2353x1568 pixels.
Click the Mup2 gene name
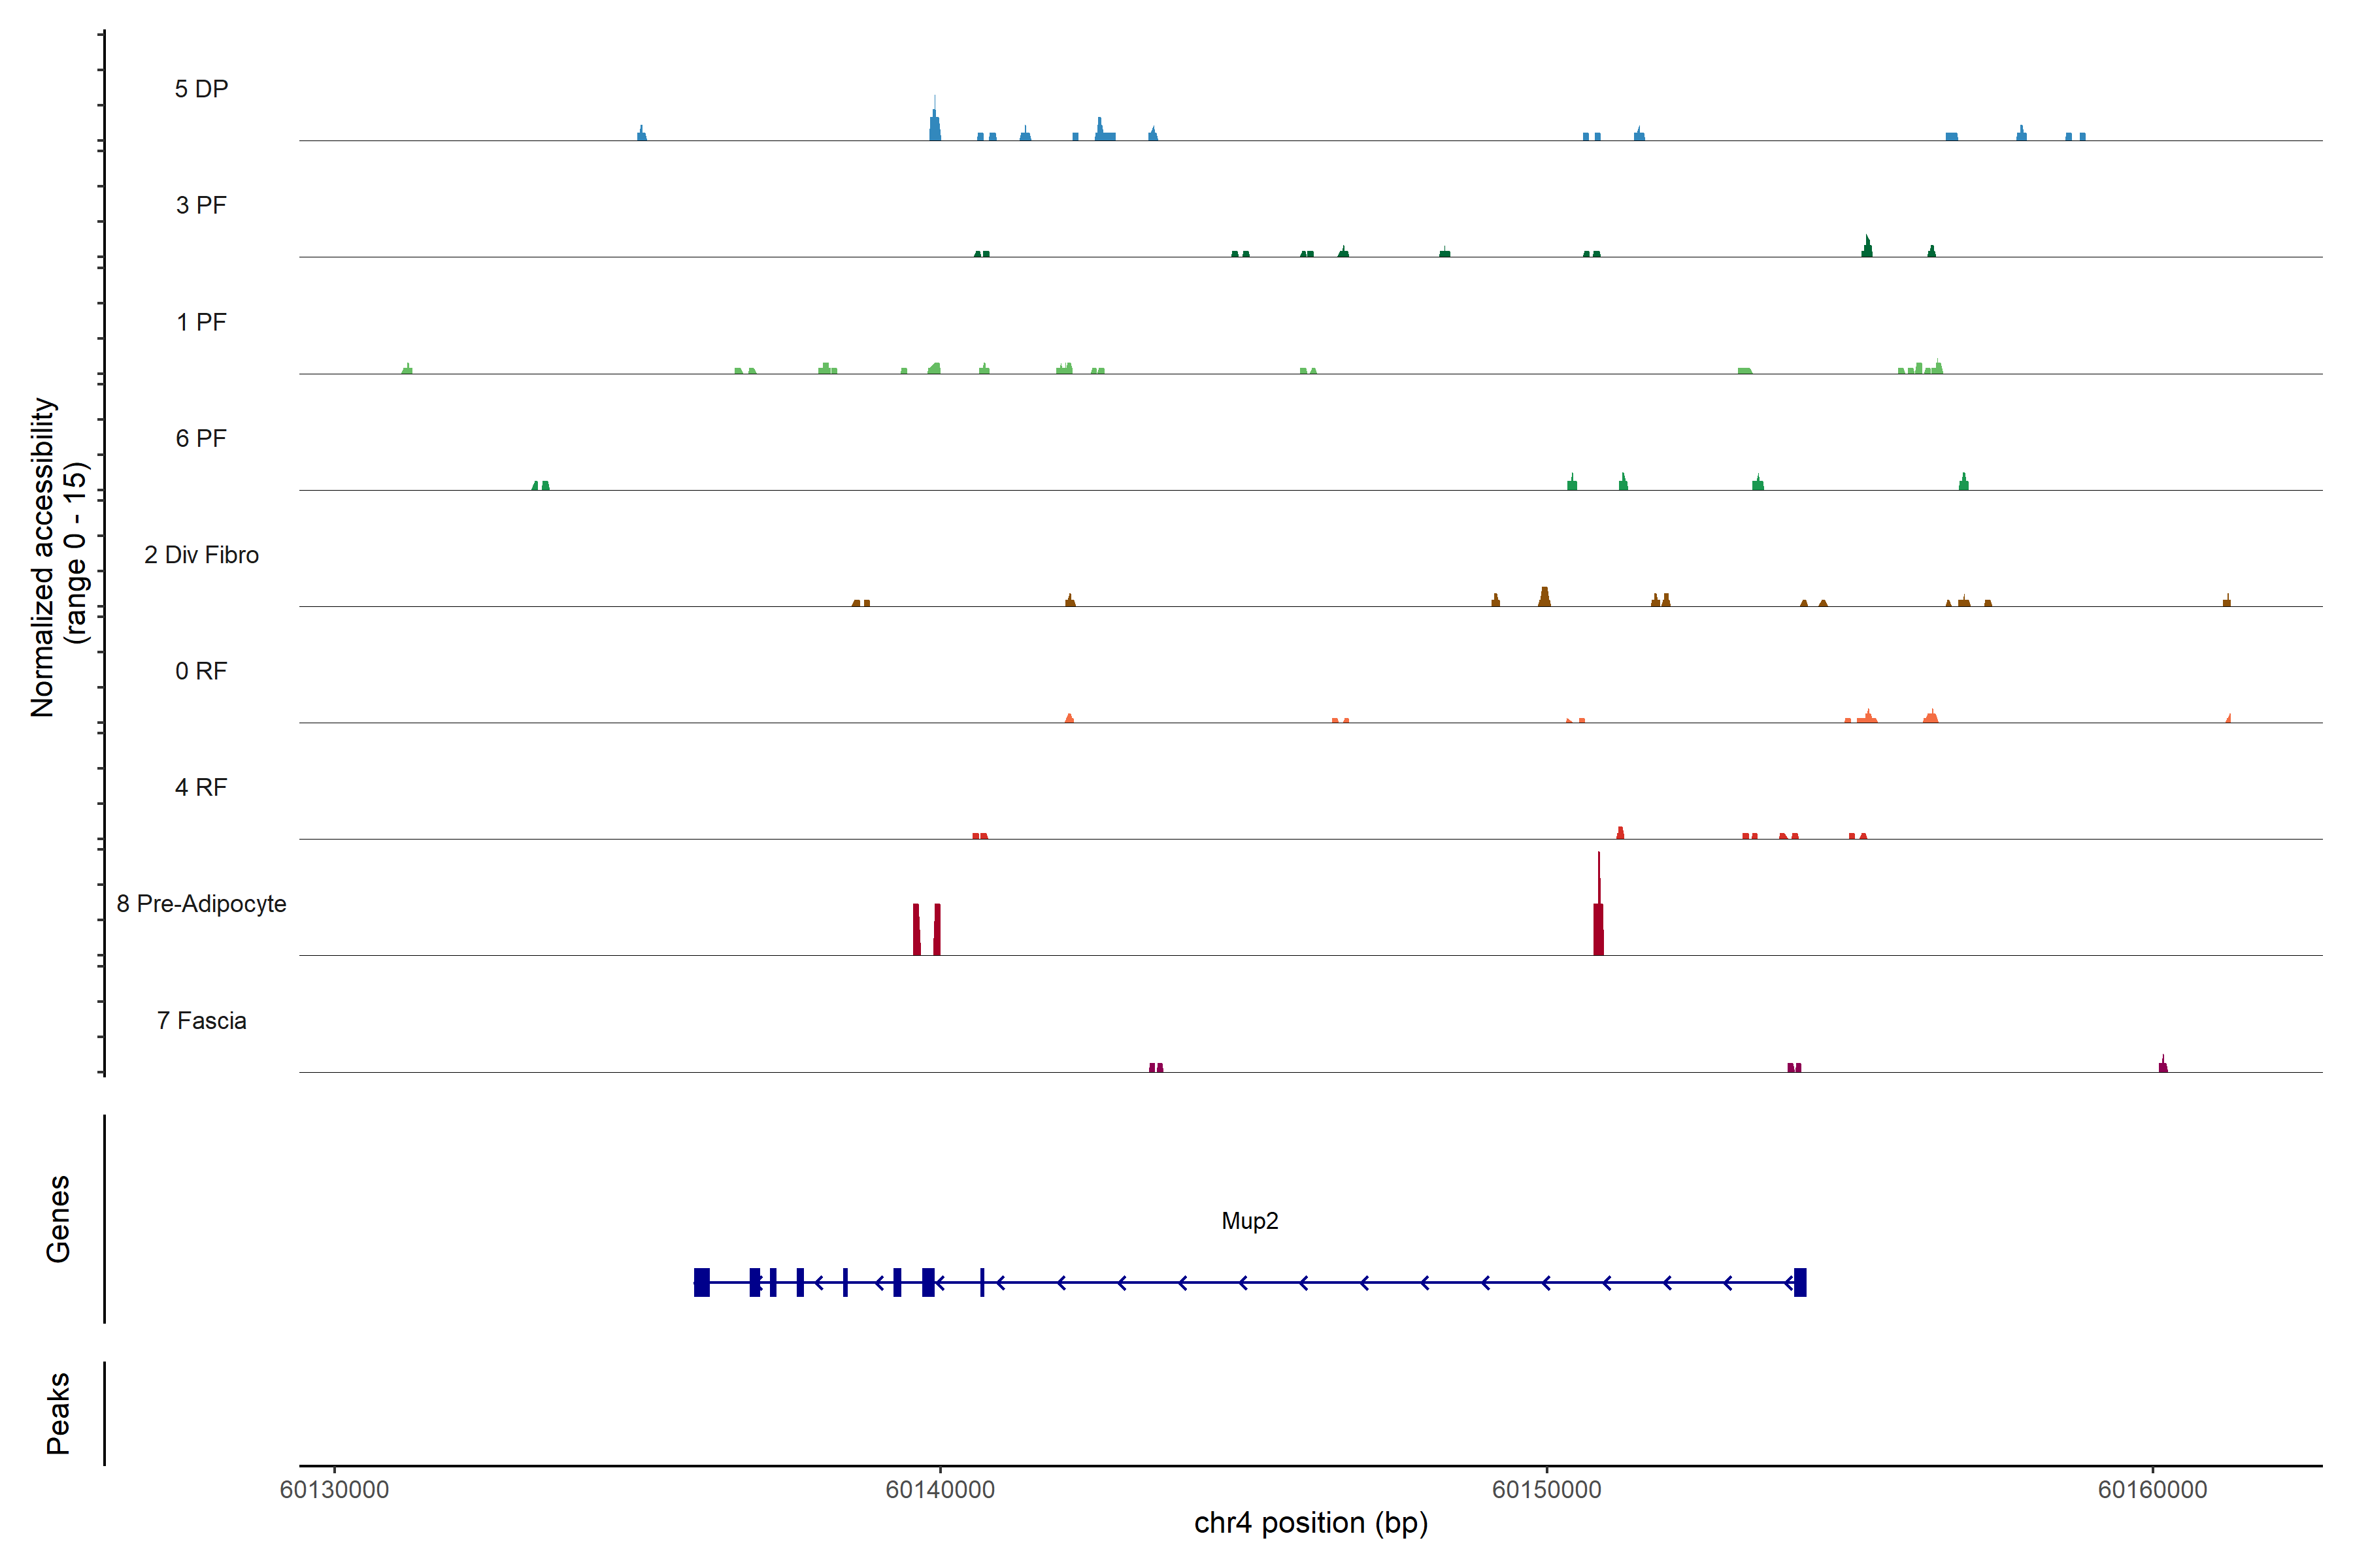click(x=1250, y=1221)
